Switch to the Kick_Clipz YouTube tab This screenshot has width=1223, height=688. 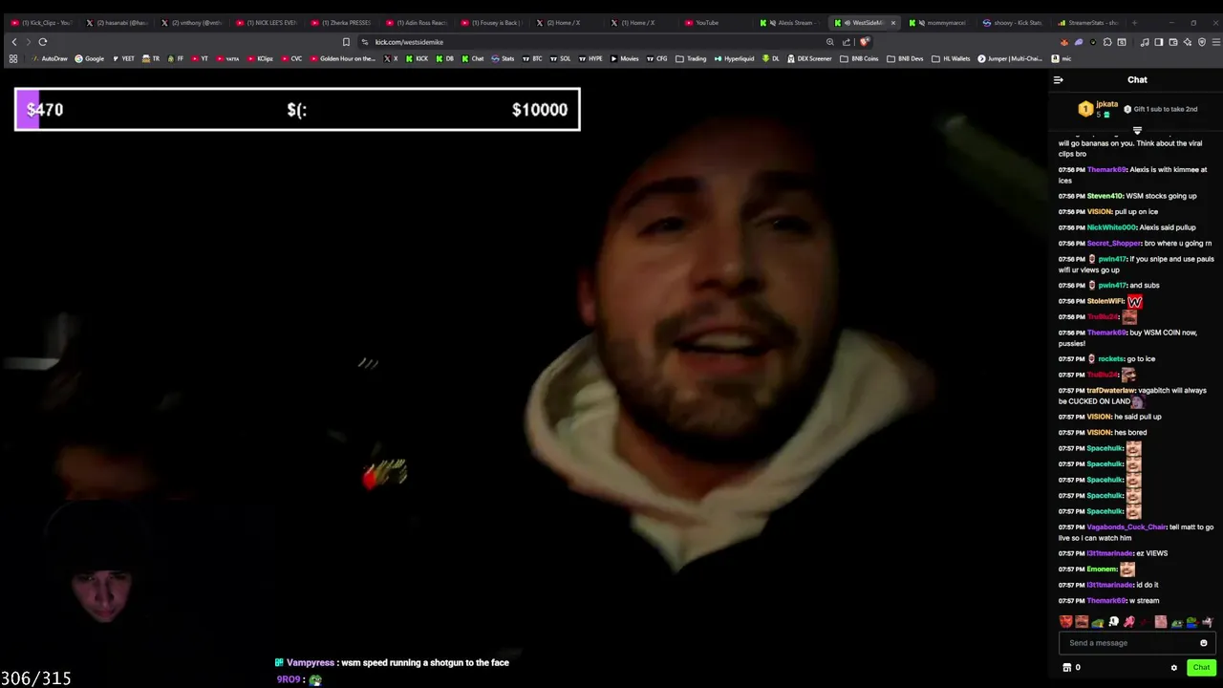[42, 23]
